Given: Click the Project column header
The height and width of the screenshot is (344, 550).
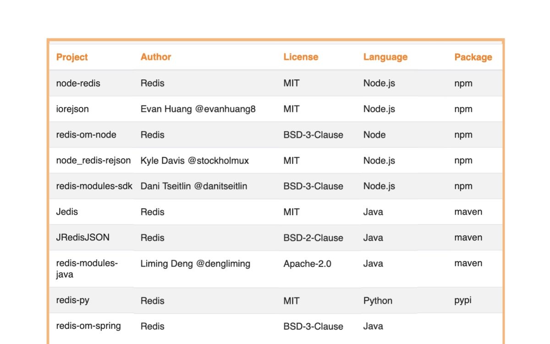Looking at the screenshot, I should (72, 57).
